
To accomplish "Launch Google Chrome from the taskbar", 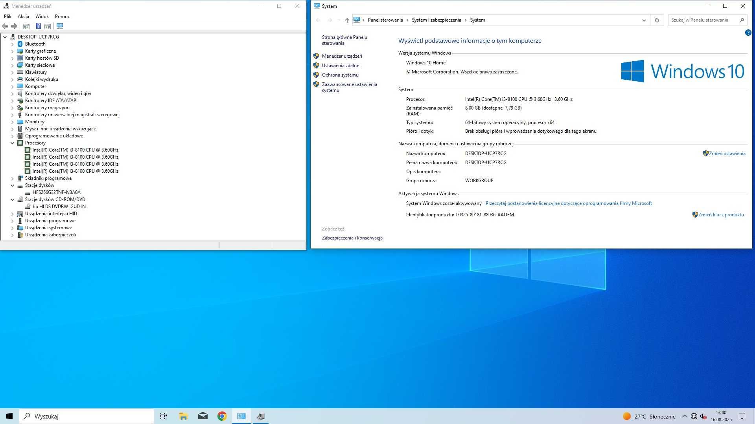I will pyautogui.click(x=222, y=416).
